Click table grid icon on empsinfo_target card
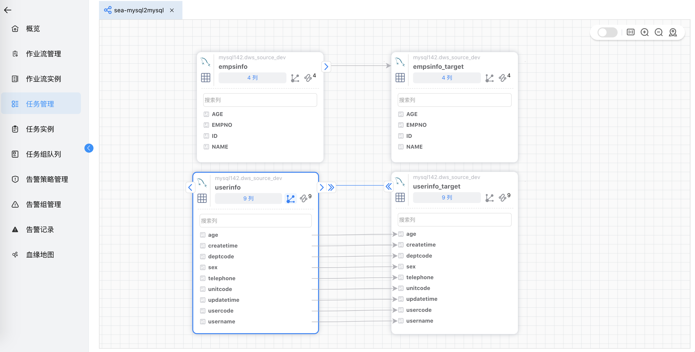695x352 pixels. (400, 78)
